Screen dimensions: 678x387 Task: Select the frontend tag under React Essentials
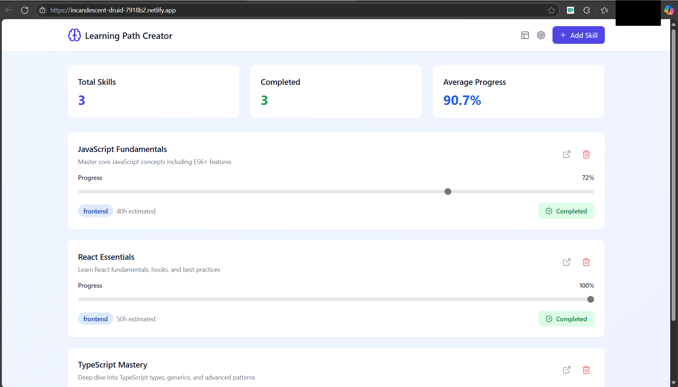tap(95, 318)
